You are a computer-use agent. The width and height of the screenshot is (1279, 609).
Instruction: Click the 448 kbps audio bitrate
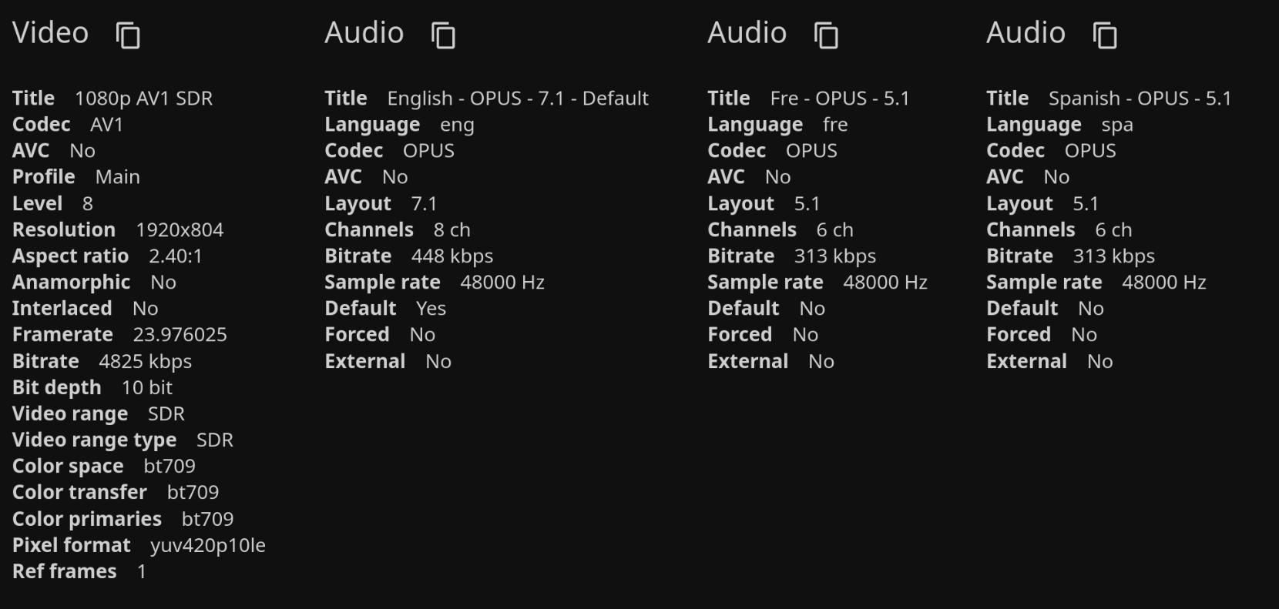[452, 256]
